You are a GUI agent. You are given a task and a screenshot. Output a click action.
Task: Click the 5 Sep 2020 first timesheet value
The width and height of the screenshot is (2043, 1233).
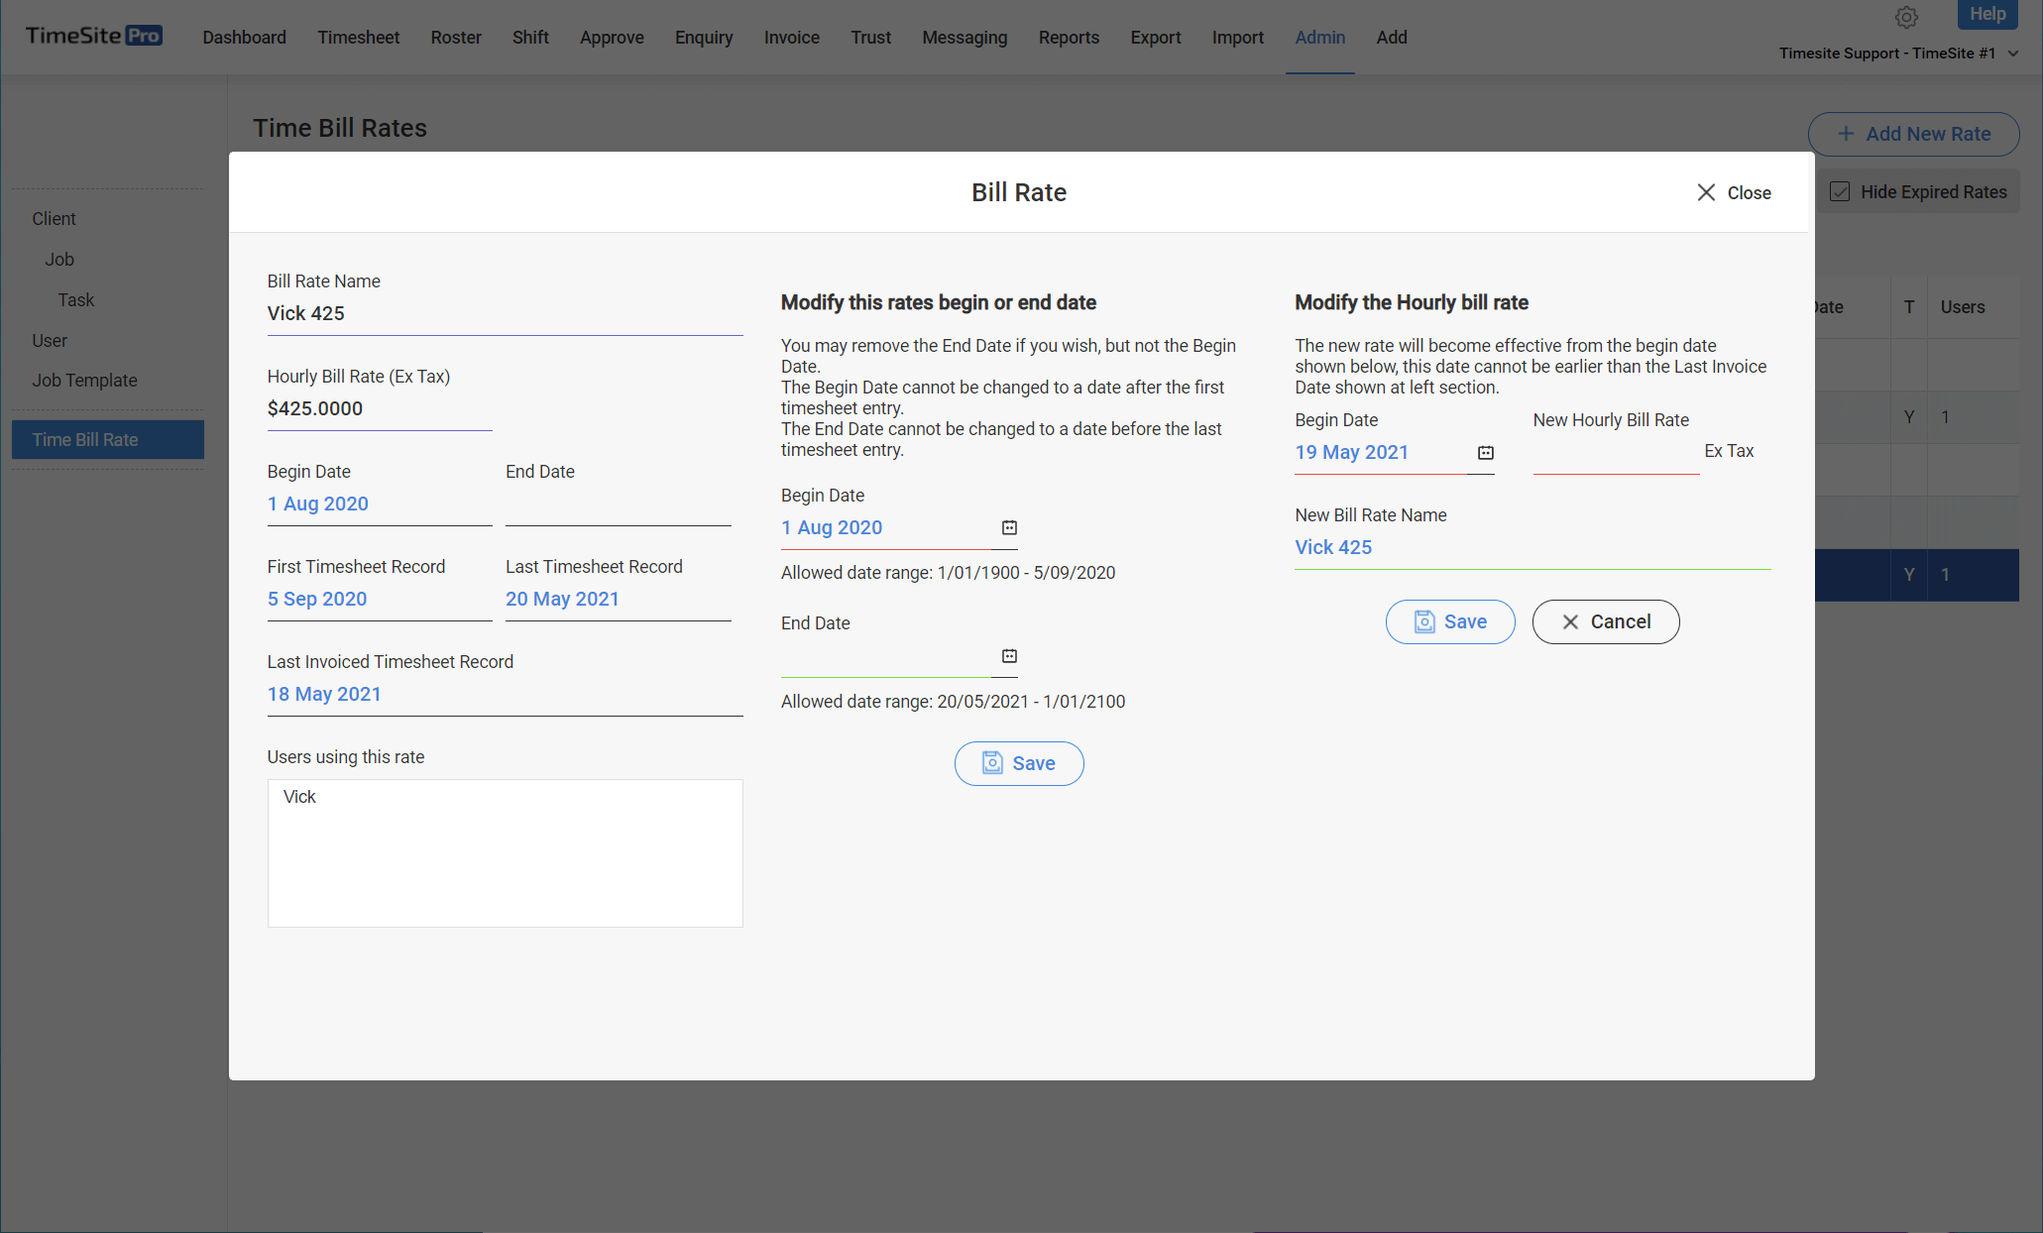(317, 599)
